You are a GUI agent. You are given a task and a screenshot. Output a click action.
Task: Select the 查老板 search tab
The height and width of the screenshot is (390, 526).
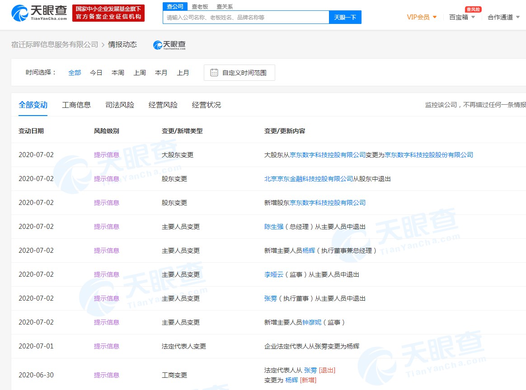(x=200, y=7)
